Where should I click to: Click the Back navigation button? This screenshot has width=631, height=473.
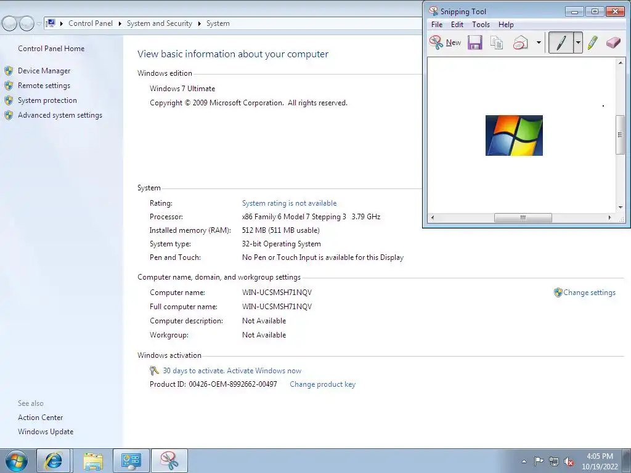pos(10,24)
